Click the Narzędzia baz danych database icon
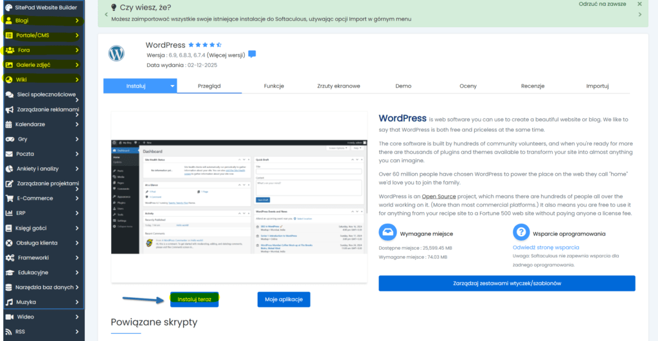Viewport: 658px width, 341px height. [8, 287]
